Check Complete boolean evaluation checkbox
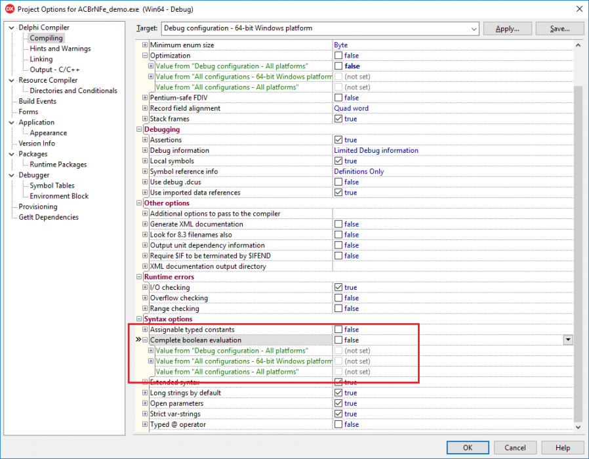Image resolution: width=589 pixels, height=459 pixels. 338,340
